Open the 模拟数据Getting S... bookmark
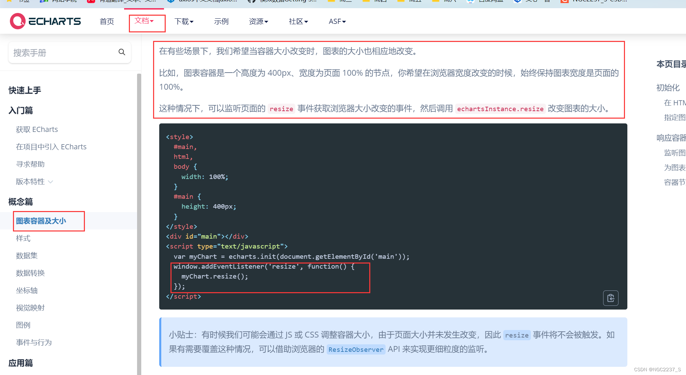Viewport: 686px width, 375px height. pyautogui.click(x=251, y=1)
